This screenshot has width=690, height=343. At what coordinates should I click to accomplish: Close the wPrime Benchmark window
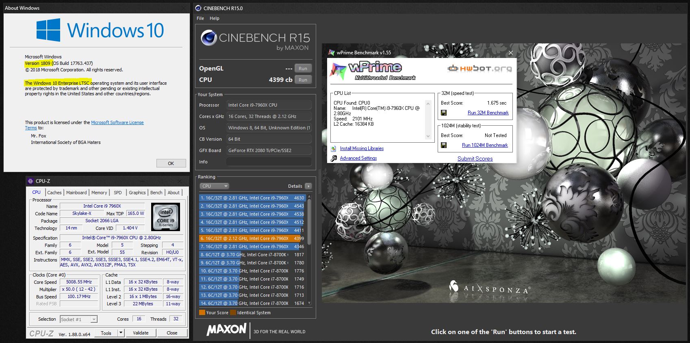(x=511, y=53)
